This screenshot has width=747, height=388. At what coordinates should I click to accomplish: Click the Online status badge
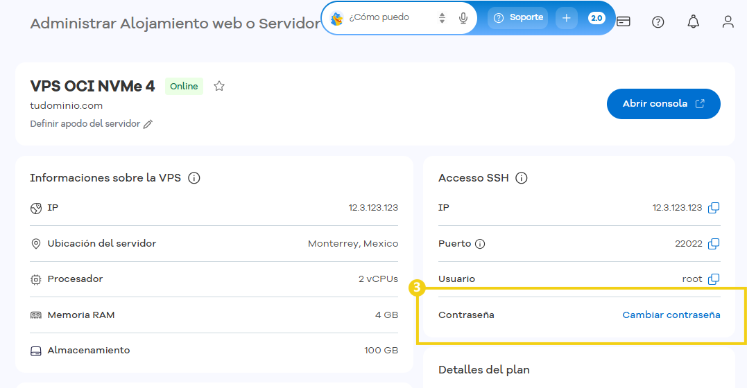click(x=184, y=86)
